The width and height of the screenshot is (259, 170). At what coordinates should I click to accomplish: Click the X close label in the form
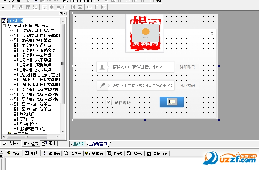tap(212, 33)
